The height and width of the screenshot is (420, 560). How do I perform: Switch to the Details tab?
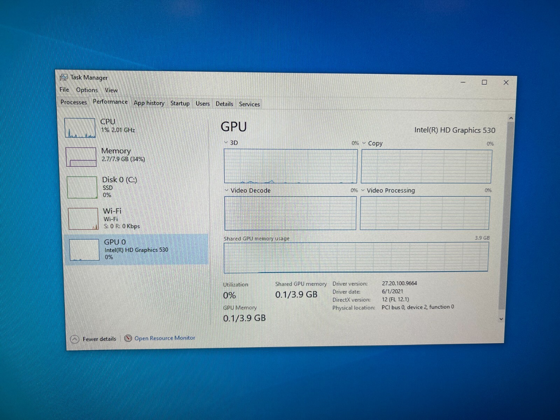pyautogui.click(x=224, y=104)
